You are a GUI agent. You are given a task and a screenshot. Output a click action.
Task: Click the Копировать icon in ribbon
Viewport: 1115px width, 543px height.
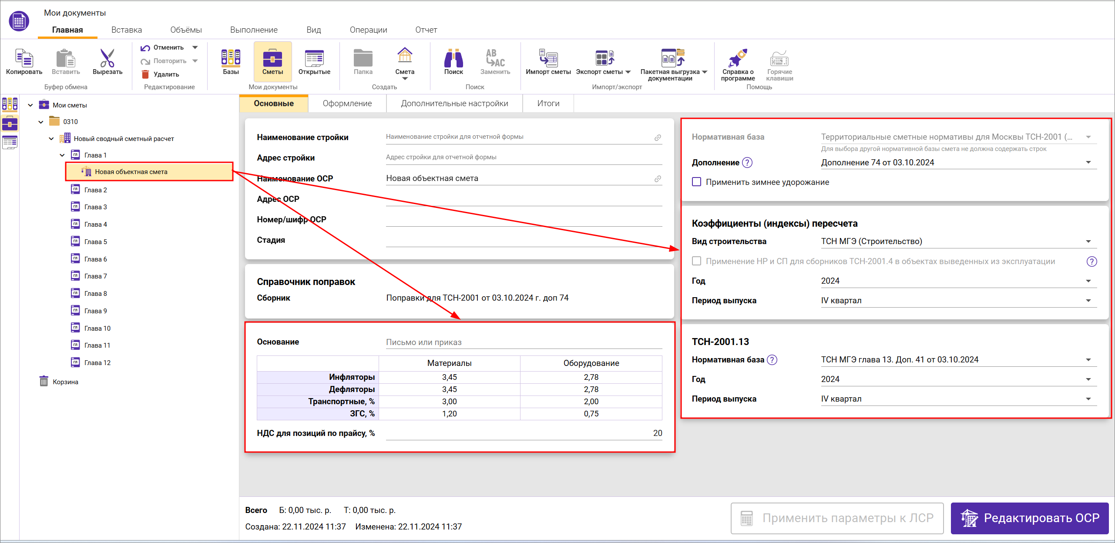coord(24,58)
